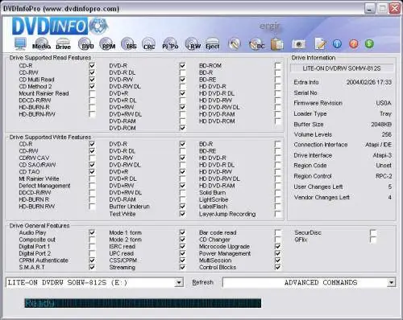This screenshot has width=403, height=320.
Task: Toggle GFlix checkbox
Action: click(373, 240)
